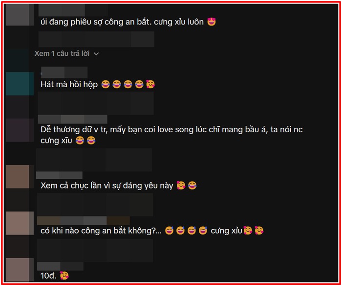Click username above "Hát mà hồi hộp" comment

click(x=64, y=72)
